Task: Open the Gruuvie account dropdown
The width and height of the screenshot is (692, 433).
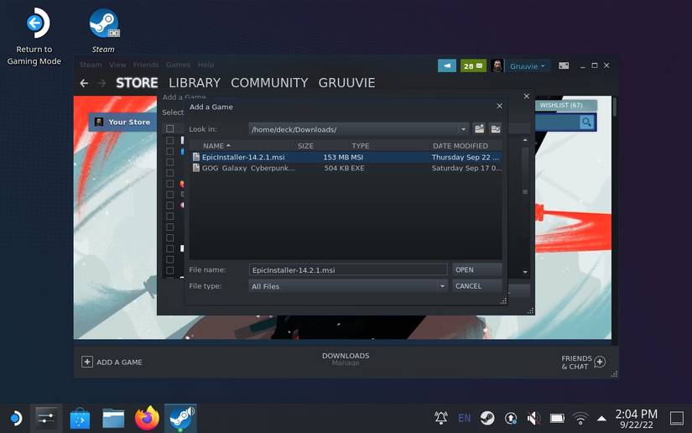Action: [528, 66]
